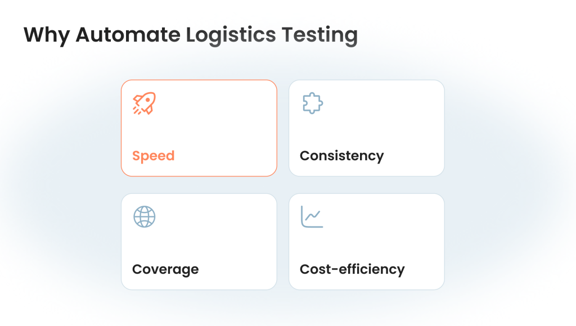The height and width of the screenshot is (326, 576).
Task: Click the gap between Speed and Coverage cards
Action: pyautogui.click(x=199, y=185)
